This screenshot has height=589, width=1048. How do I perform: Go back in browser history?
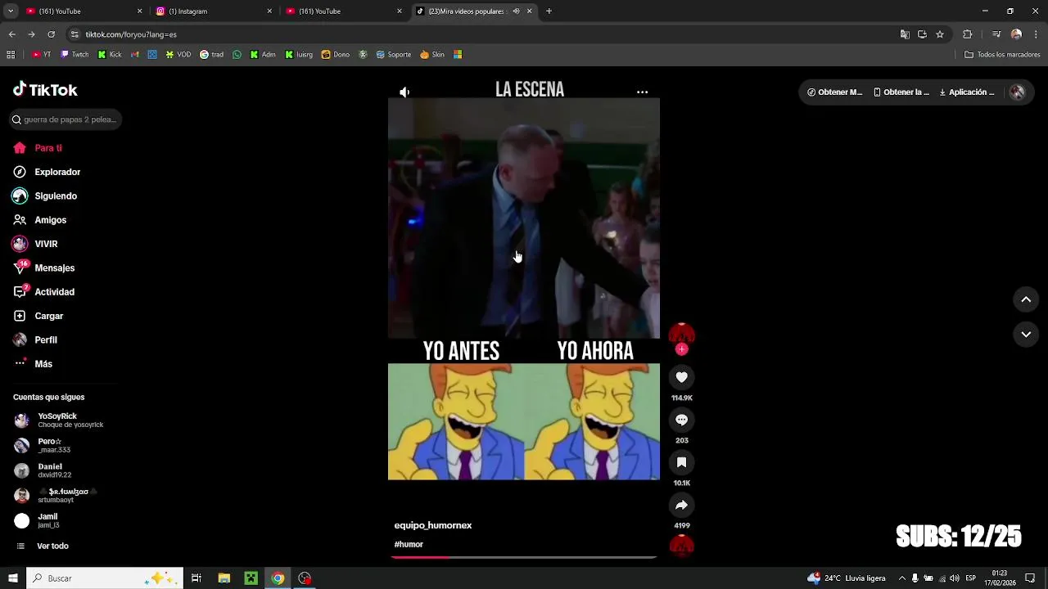pos(11,34)
